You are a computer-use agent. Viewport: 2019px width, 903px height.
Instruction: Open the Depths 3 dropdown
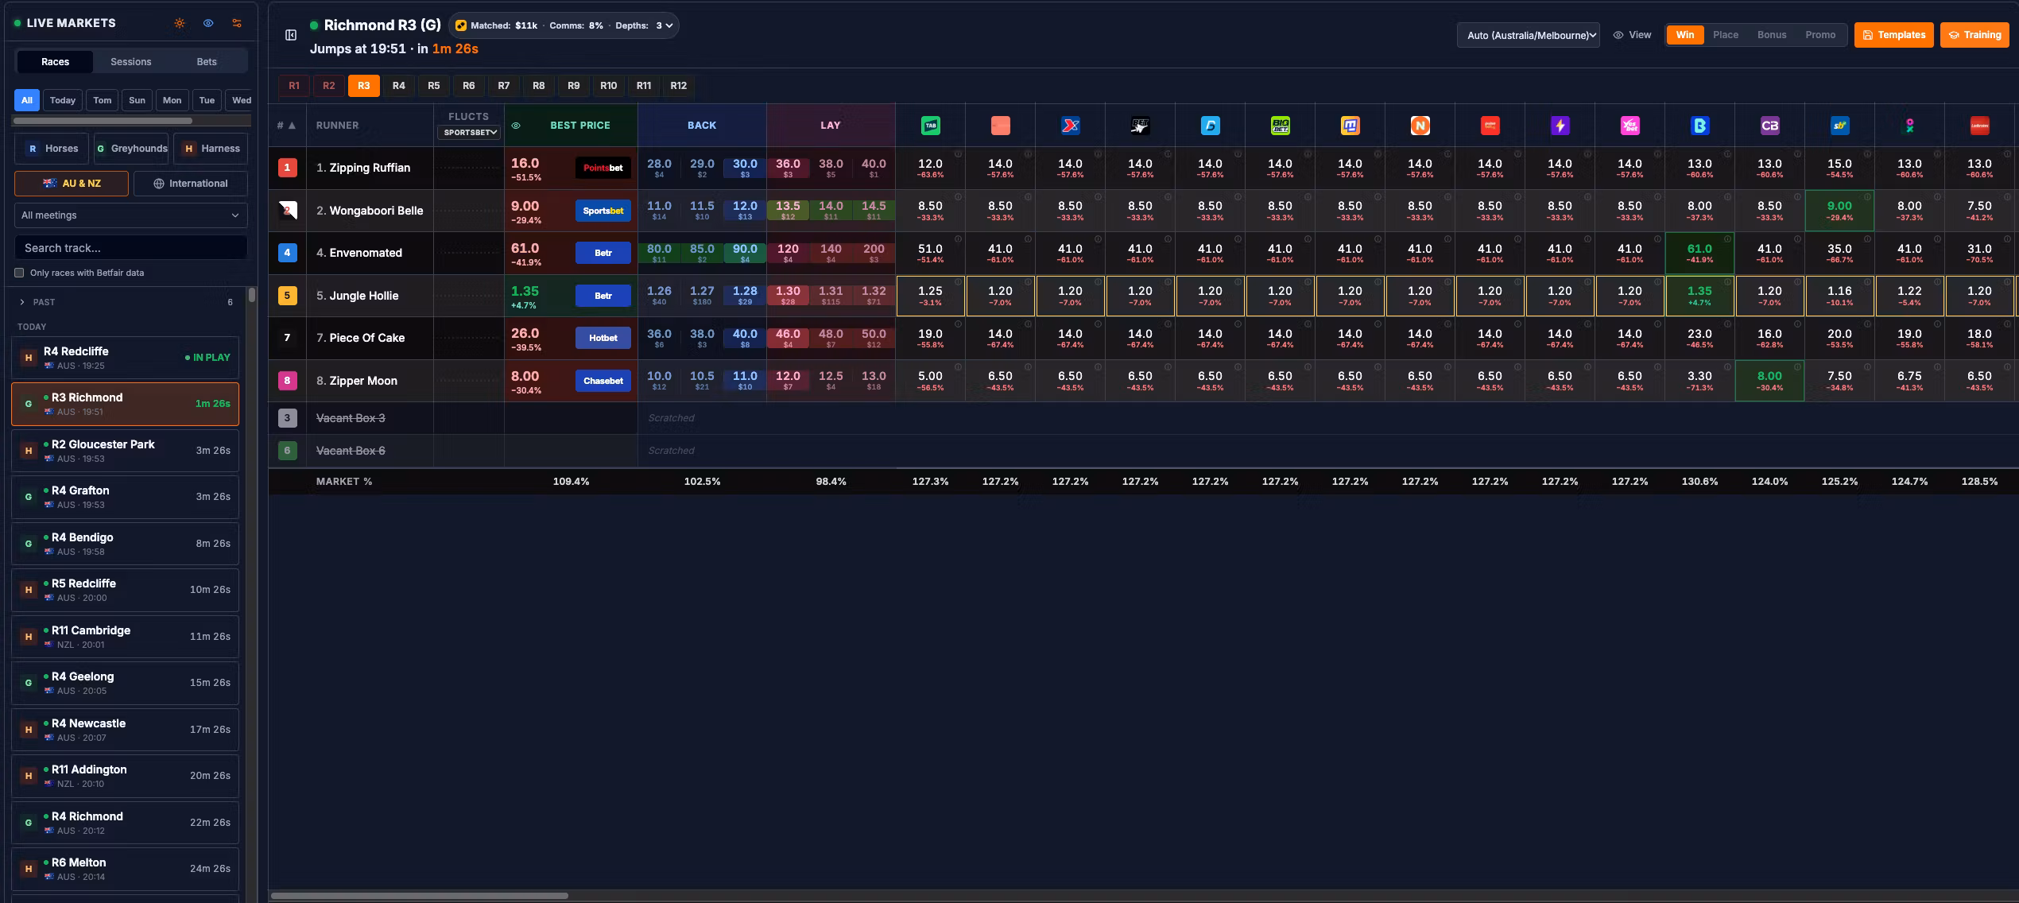pos(665,25)
